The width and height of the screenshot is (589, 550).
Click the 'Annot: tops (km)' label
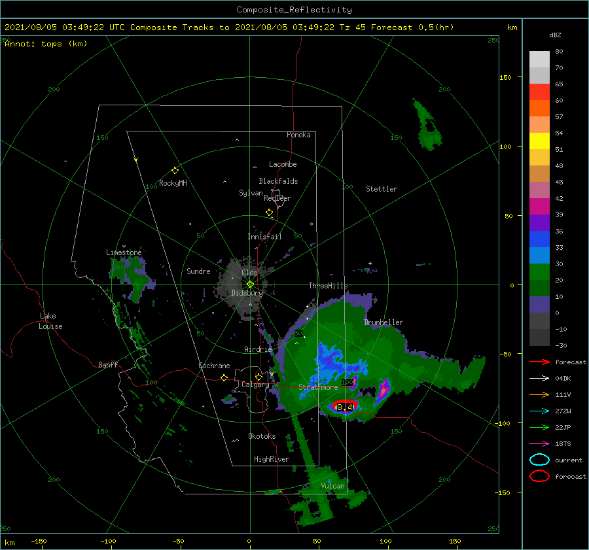click(46, 44)
